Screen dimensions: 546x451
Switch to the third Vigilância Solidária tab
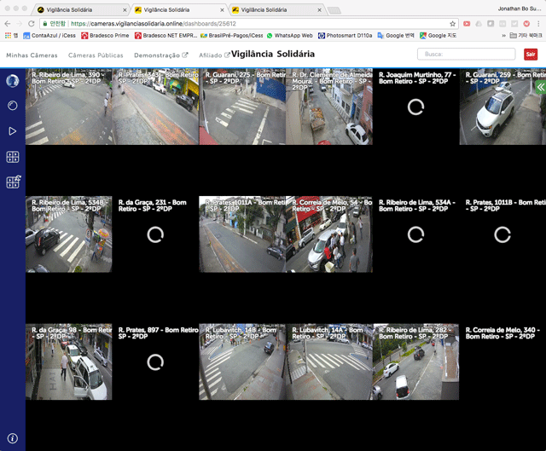275,9
